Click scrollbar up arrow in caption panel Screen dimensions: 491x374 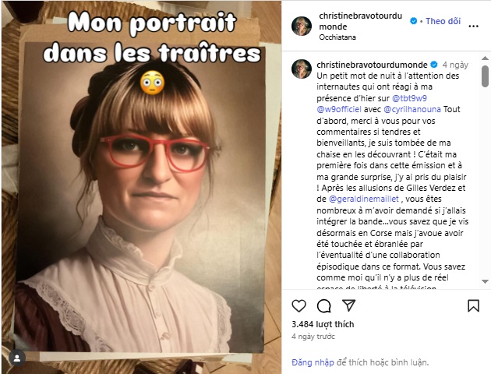(485, 58)
